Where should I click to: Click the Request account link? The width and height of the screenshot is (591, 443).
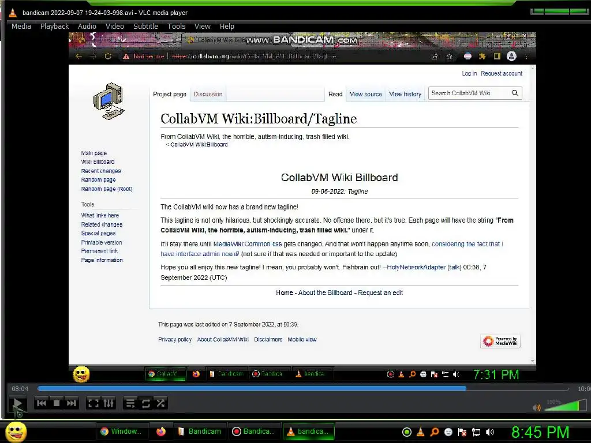pos(502,73)
